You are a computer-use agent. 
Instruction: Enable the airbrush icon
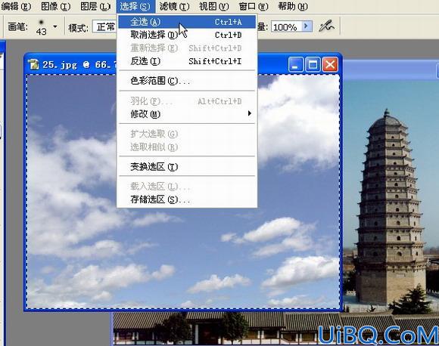coord(326,26)
